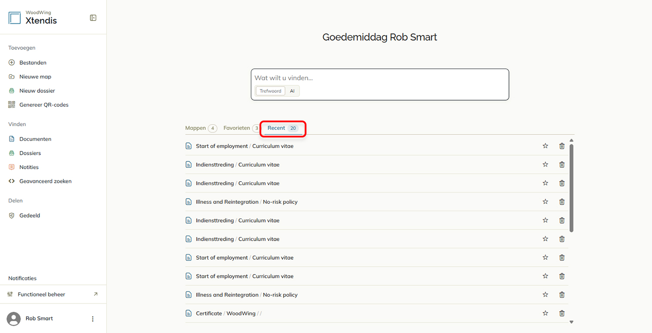
Task: Open the first Illness and Reintegration document
Action: (247, 202)
